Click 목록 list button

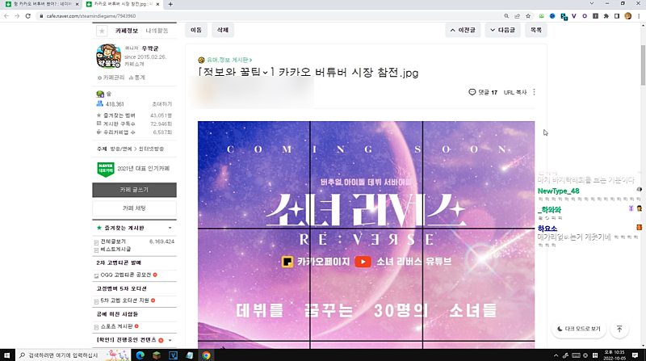click(x=536, y=30)
